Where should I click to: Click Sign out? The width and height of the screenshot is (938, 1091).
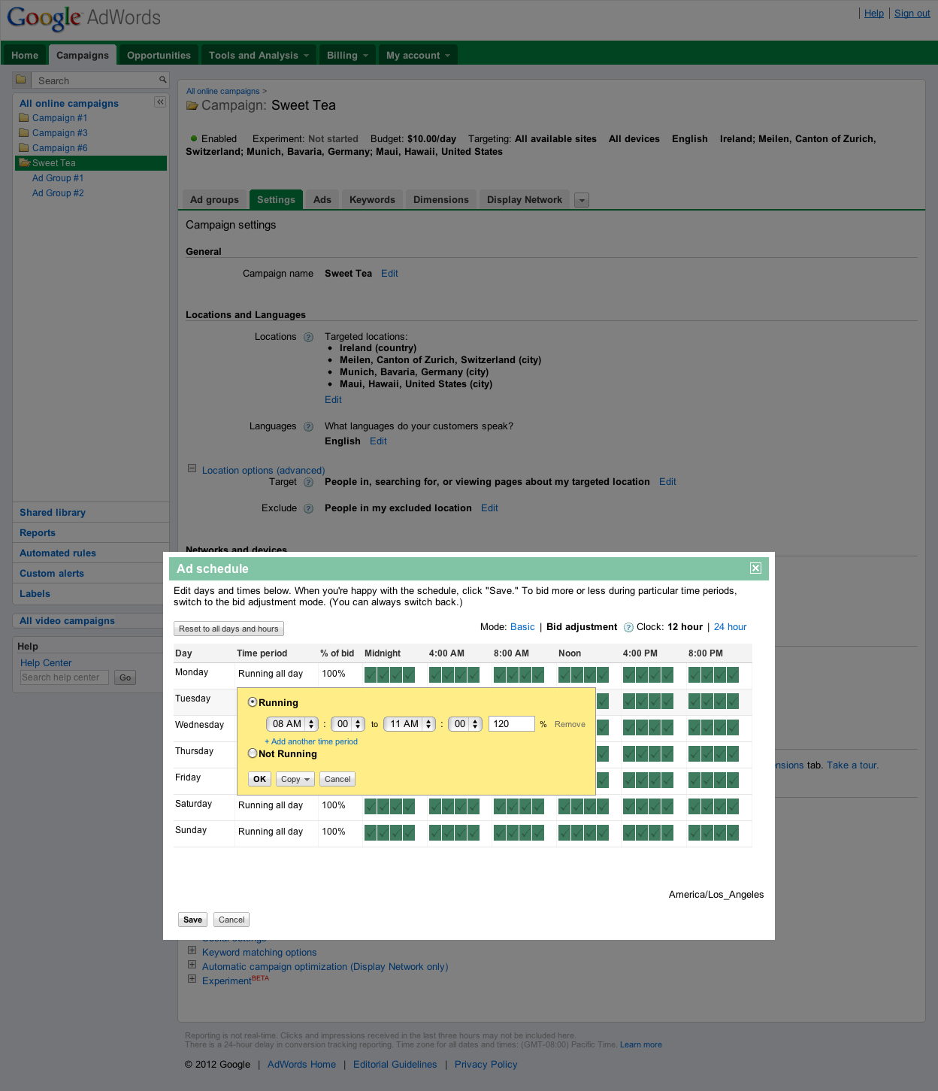(912, 14)
